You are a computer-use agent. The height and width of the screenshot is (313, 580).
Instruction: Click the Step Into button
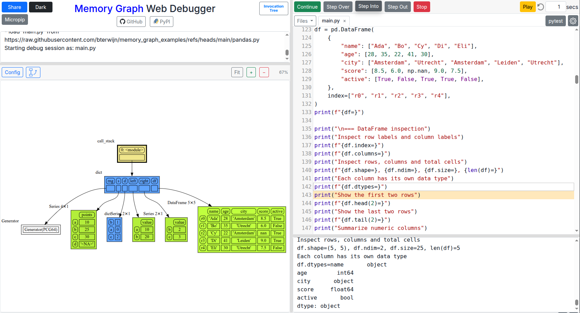(x=368, y=6)
